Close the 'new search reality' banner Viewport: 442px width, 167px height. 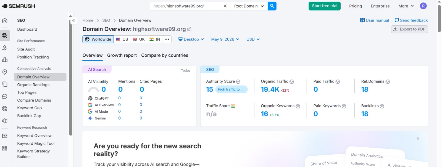pos(418,139)
